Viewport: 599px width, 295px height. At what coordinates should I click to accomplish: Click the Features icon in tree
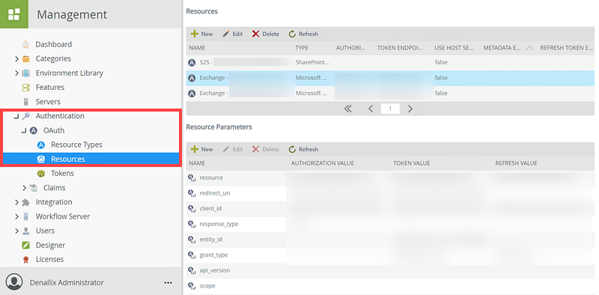tap(26, 88)
